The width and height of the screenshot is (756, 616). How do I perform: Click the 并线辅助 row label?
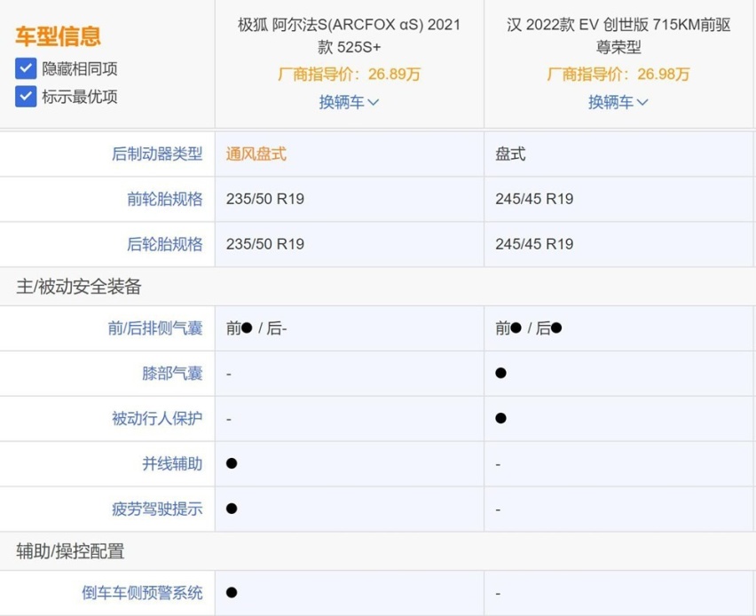172,463
